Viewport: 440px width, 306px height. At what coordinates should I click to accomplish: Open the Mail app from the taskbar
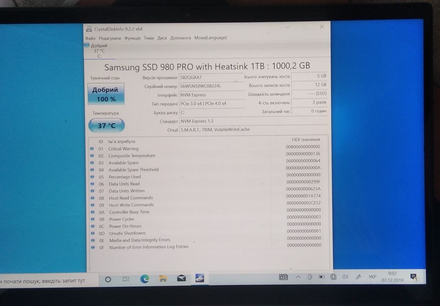[181, 278]
